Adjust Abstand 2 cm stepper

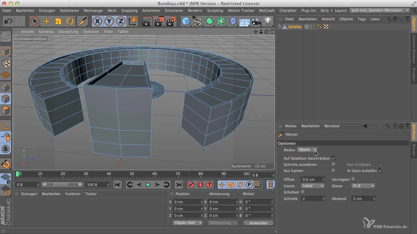pos(374,199)
